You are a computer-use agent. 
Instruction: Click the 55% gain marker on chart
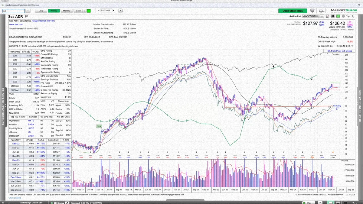click(x=99, y=126)
